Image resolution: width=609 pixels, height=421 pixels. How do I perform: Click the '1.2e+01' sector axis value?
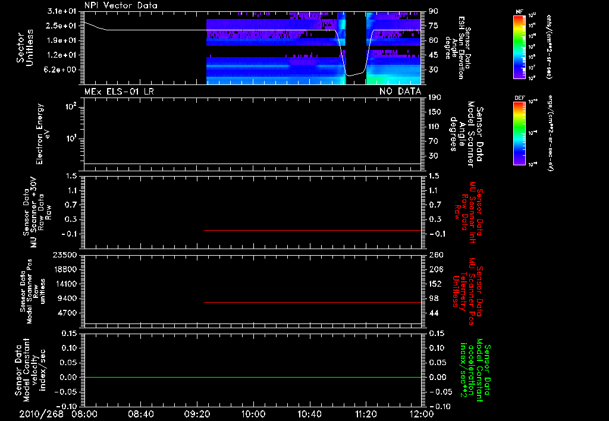coord(62,55)
